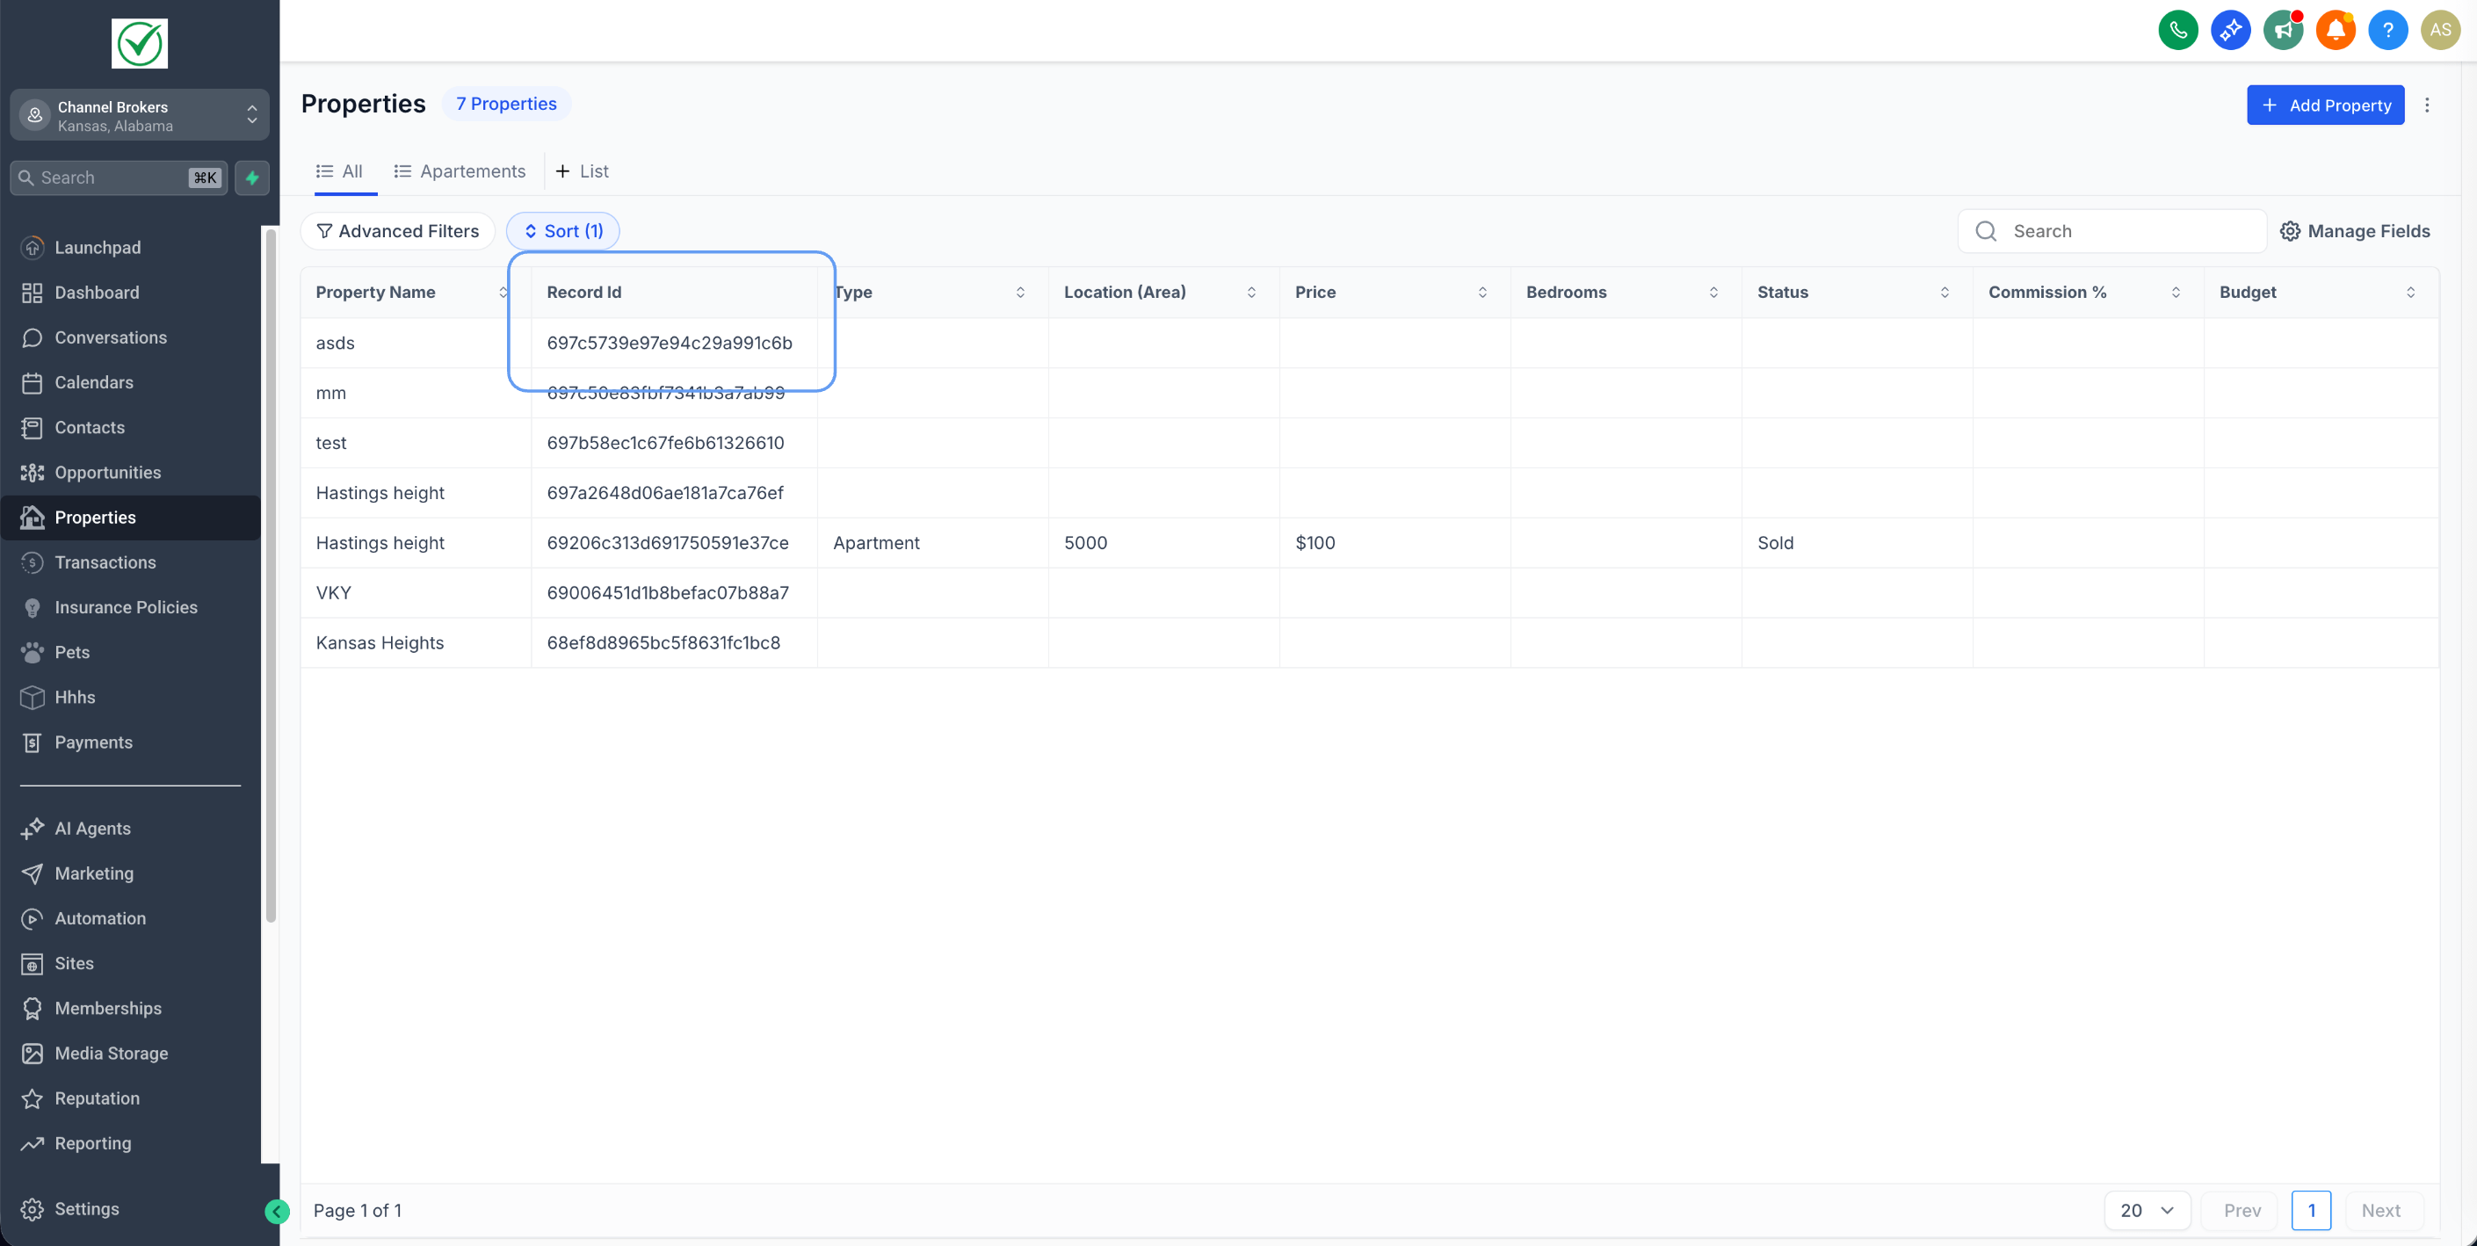Open the blue help question mark
Image resolution: width=2477 pixels, height=1246 pixels.
tap(2387, 30)
